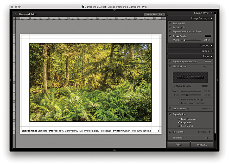The width and height of the screenshot is (229, 165).
Task: Click the Lightroom catalog icon in title bar
Action: pos(82,7)
